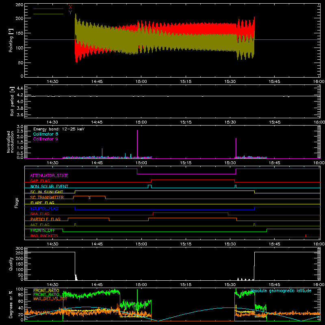The width and height of the screenshot is (325, 325).
Task: Click the magenta modulation spike after 15:30
Action: pos(236,148)
